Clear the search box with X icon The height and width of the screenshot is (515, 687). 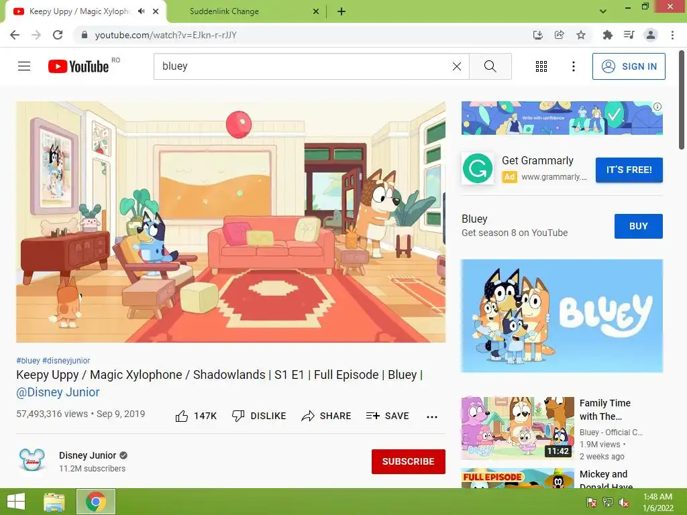point(456,66)
